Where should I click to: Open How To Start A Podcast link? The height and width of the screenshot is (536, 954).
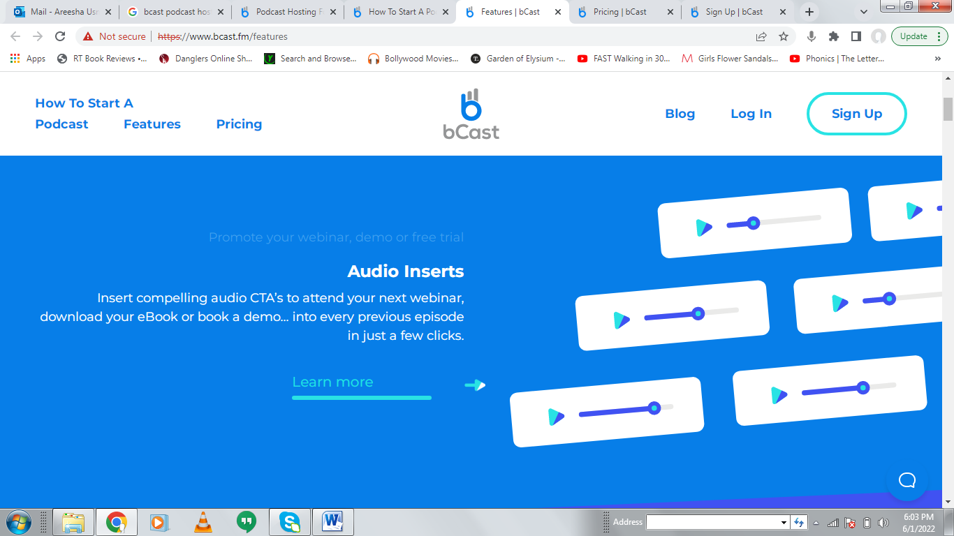click(84, 114)
